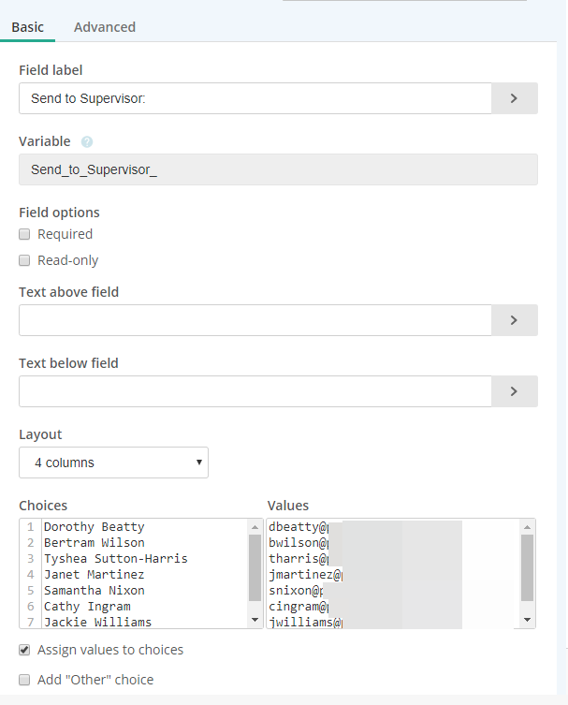Click arrow button beside Text below field
Viewport: 568px width, 705px height.
(514, 390)
